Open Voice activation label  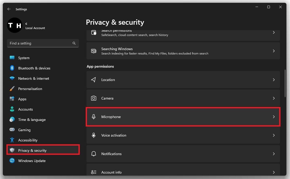[114, 135]
